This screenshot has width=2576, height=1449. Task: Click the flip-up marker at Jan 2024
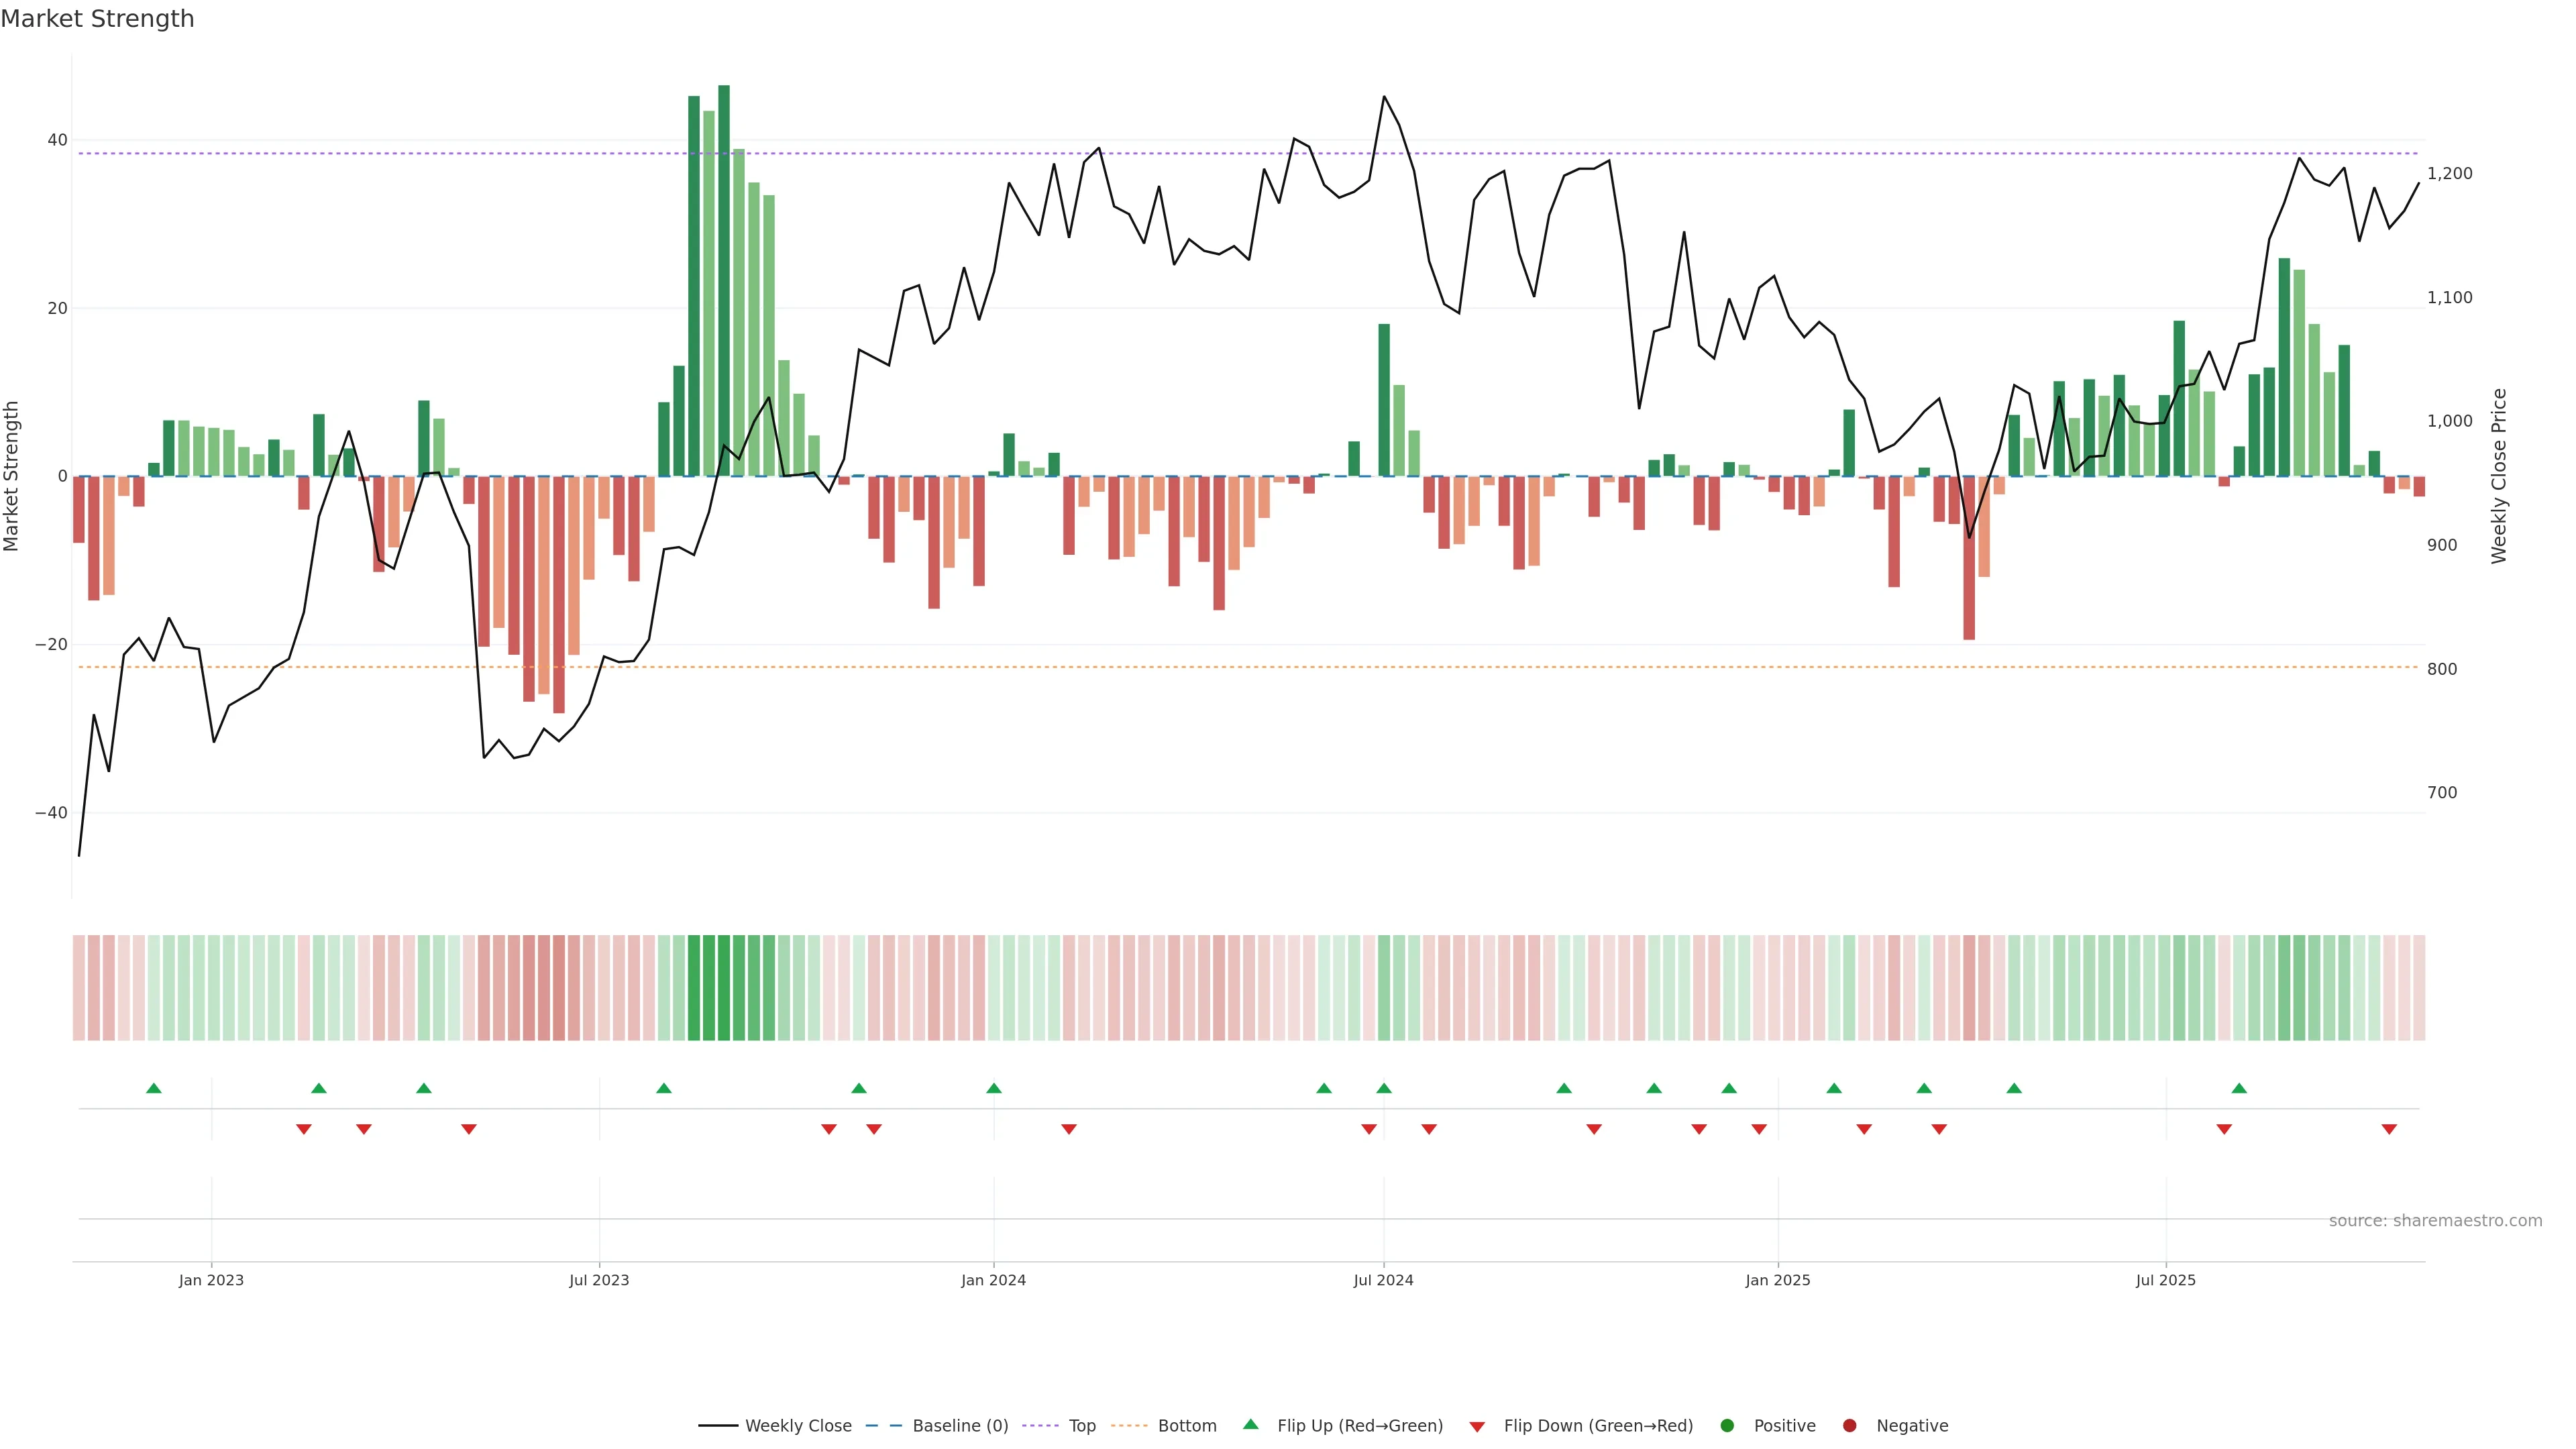click(994, 1088)
